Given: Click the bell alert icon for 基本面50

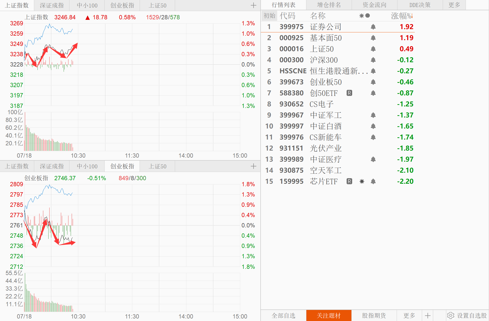Looking at the screenshot, I should pyautogui.click(x=373, y=38).
